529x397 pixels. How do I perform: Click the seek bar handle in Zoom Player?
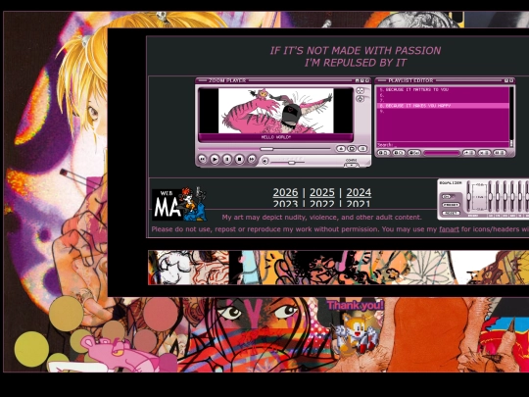266,149
